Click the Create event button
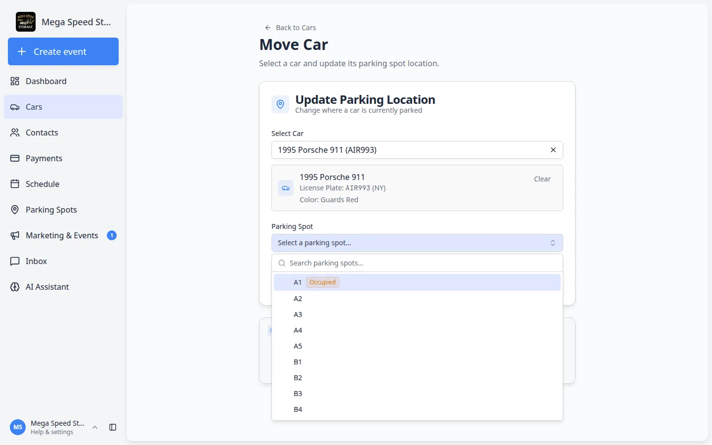This screenshot has width=712, height=445. 63,51
